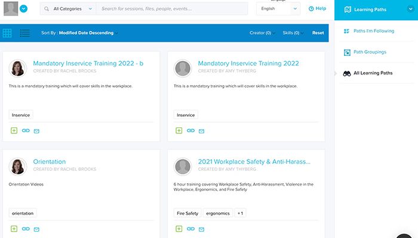Open the Creator (0) filter dropdown
The height and width of the screenshot is (238, 418).
262,33
